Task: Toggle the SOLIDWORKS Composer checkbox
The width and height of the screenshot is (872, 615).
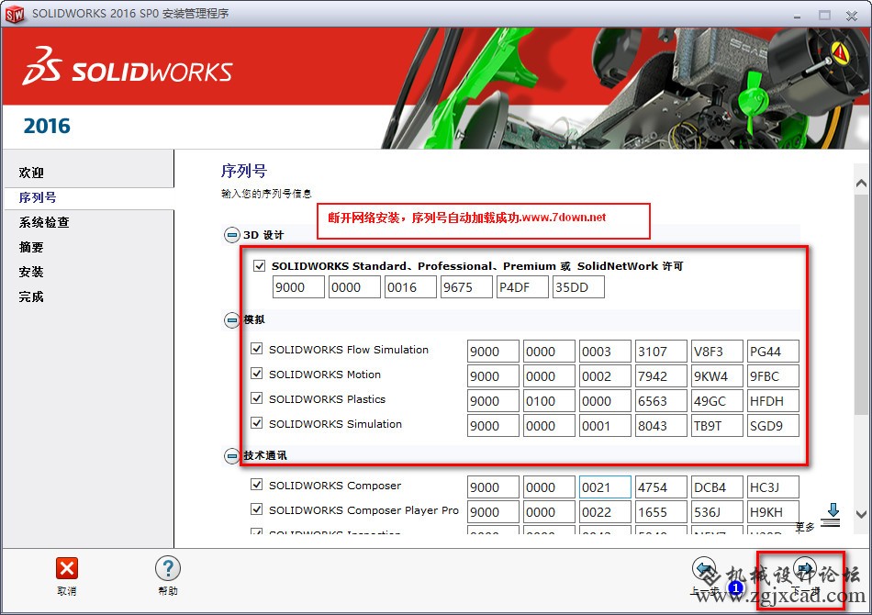Action: pos(256,485)
